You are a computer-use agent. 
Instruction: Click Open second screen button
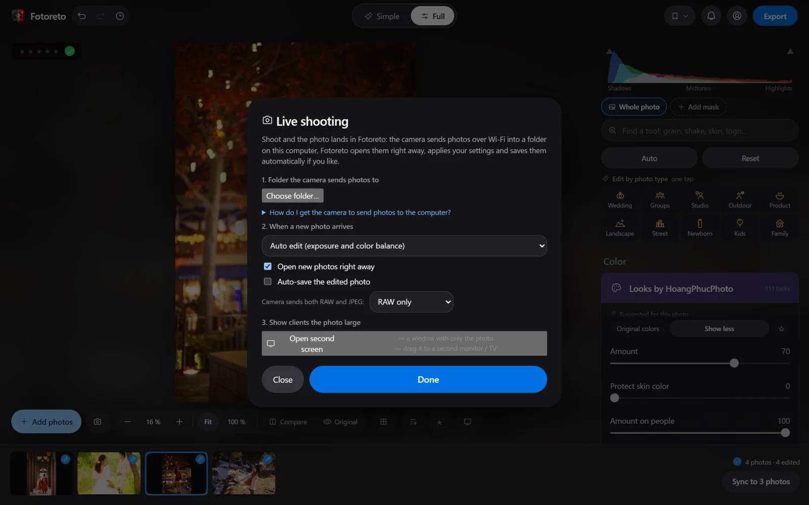[404, 343]
